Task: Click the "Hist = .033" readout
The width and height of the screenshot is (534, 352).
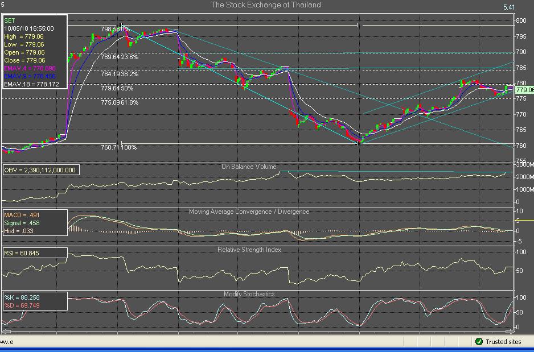Action: tap(19, 231)
